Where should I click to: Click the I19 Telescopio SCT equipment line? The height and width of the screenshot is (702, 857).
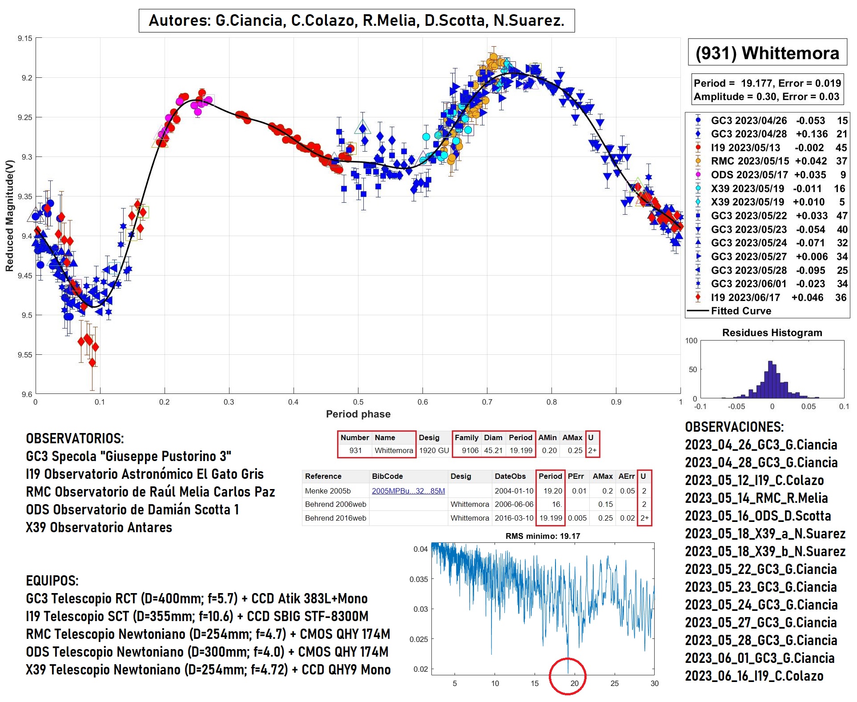point(197,616)
